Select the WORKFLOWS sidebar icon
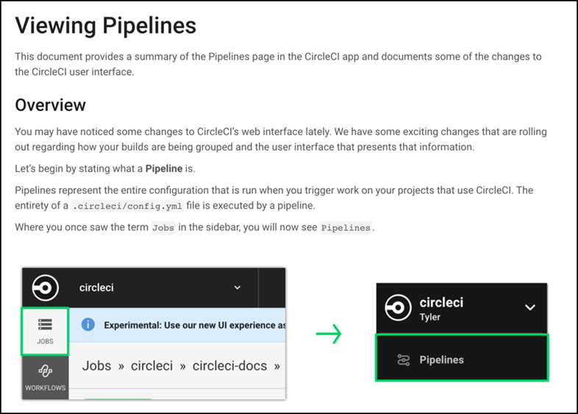Screen dimensions: 578x414 [46, 377]
